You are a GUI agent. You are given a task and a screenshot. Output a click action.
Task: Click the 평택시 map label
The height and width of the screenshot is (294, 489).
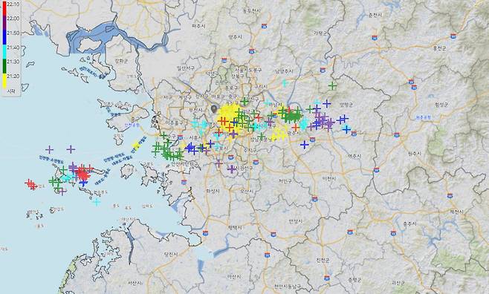(235, 227)
